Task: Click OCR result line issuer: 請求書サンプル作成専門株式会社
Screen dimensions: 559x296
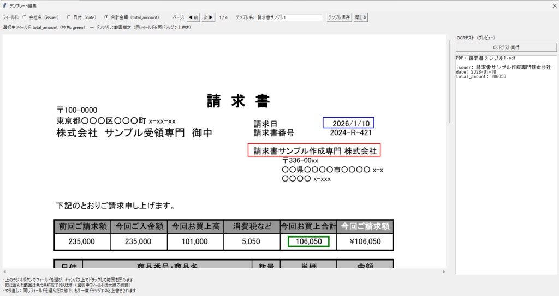Action: tap(503, 67)
